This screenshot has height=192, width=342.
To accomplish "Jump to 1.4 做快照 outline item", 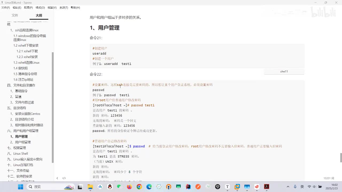I will point(21,68).
